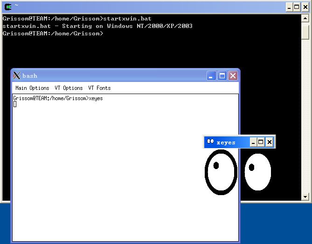This screenshot has height=244, width=312.
Task: Close the Cygwin ~ console window
Action: (305, 7)
